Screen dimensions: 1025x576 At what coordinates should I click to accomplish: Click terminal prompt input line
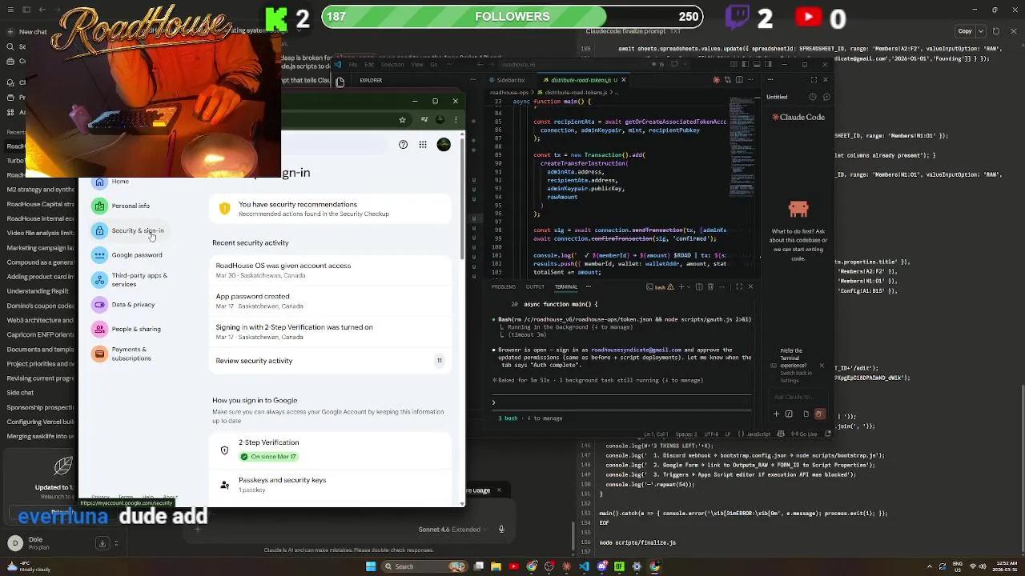621,402
